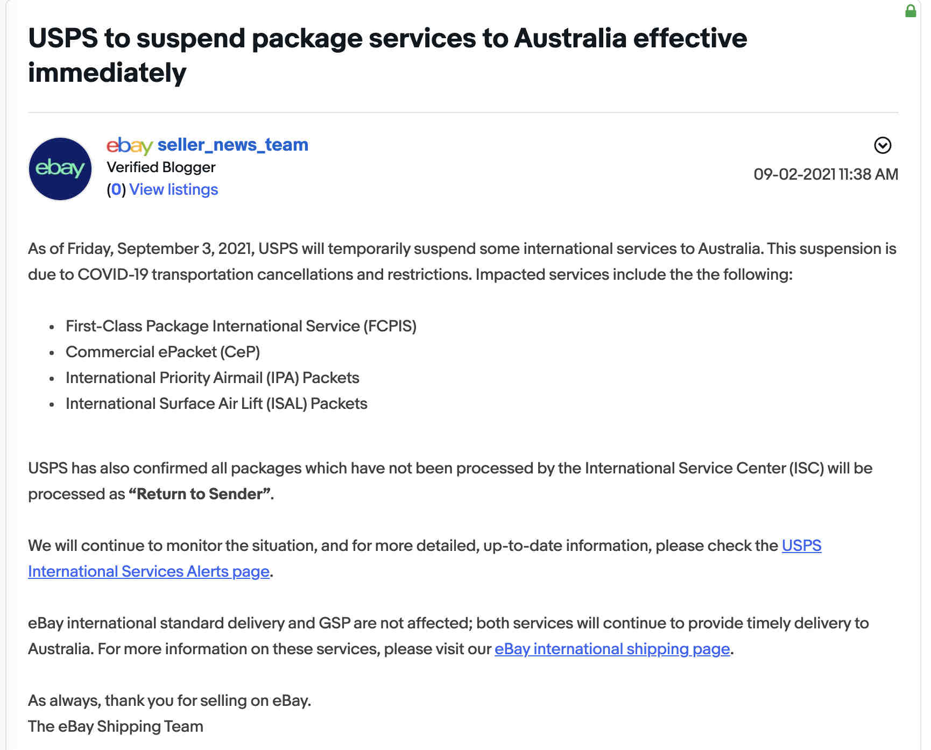
Task: Click the International Surface Air Lift item
Action: pyautogui.click(x=216, y=404)
